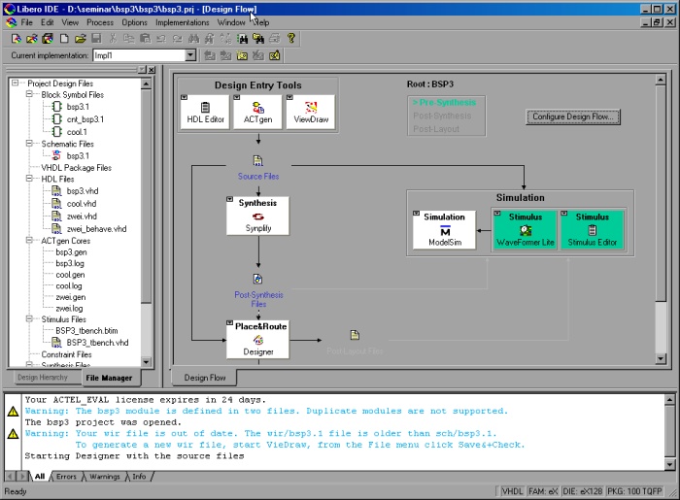This screenshot has height=500, width=680.
Task: Switch to the Info log tab
Action: pyautogui.click(x=139, y=476)
